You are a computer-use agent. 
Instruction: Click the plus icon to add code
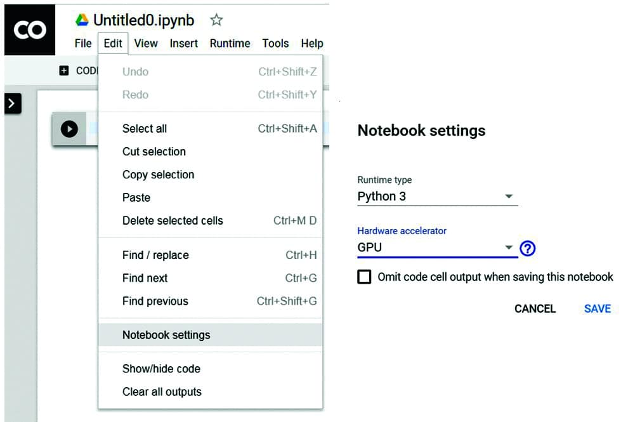[63, 71]
